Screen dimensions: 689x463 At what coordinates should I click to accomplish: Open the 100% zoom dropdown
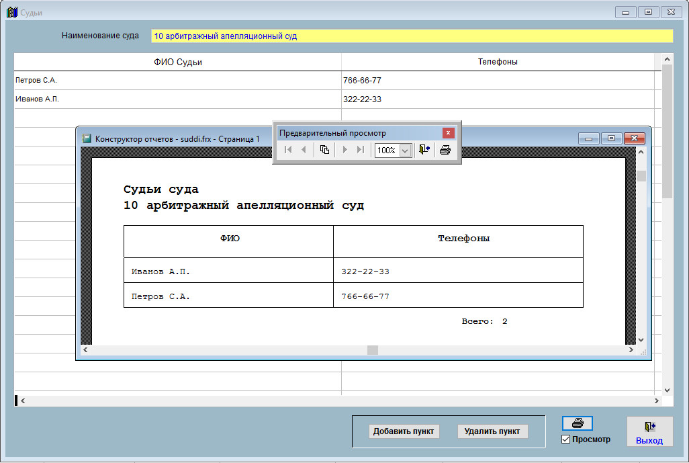(405, 151)
